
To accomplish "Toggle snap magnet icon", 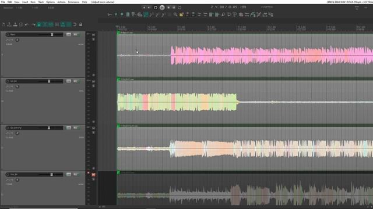I will (x=75, y=24).
